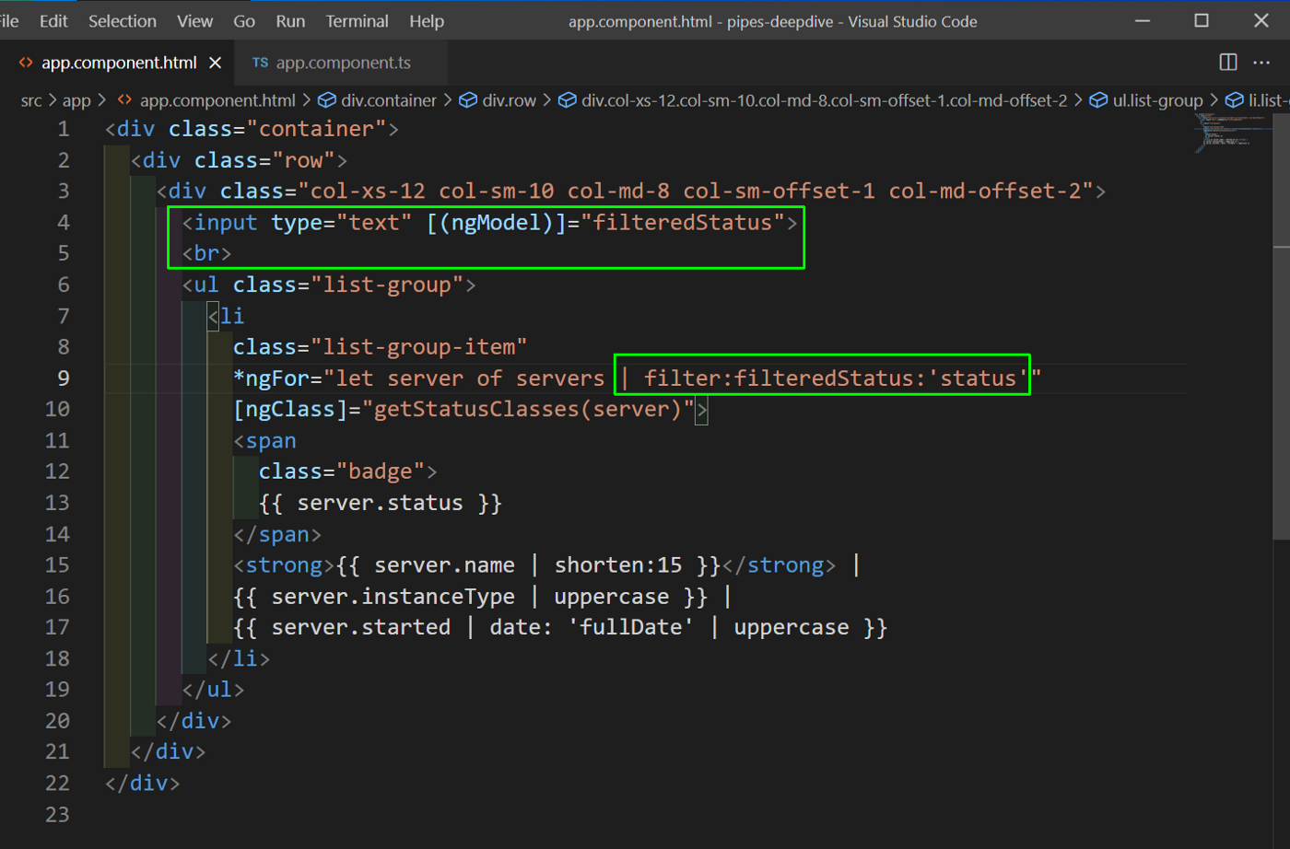Click 'server.started' on line 17
Viewport: 1290px width, 849px height.
tap(361, 628)
